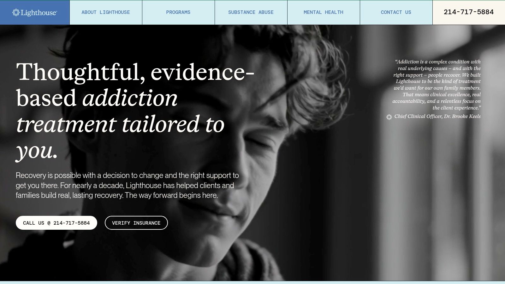Screen dimensions: 505x284
Task: Click the "Thoughtful, evidence-" headline line
Action: pyautogui.click(x=135, y=72)
